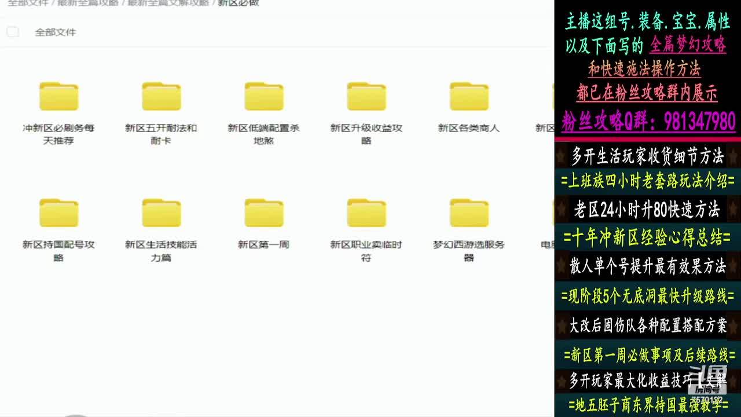
Task: Open the 梦幻西游选服务器 folder icon
Action: [x=469, y=213]
